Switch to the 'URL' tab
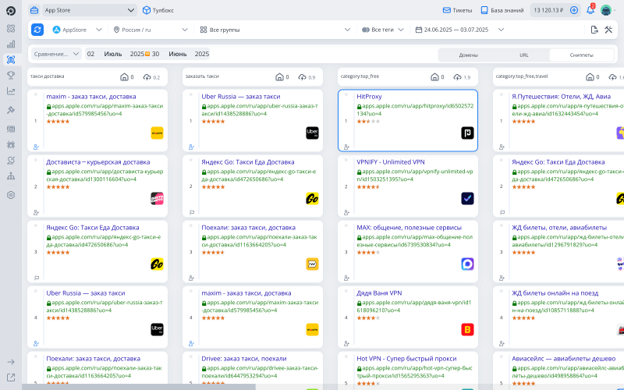The image size is (624, 390). click(523, 55)
